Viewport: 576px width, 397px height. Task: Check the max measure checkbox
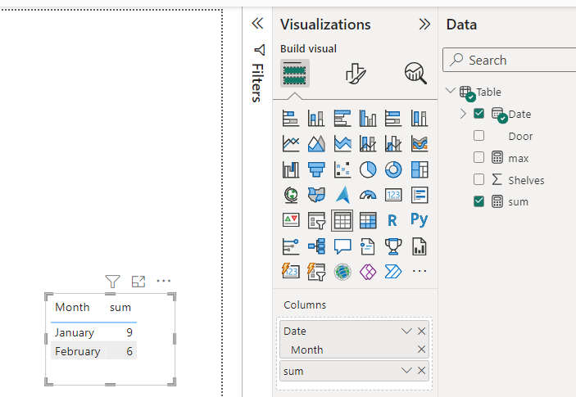coord(478,157)
